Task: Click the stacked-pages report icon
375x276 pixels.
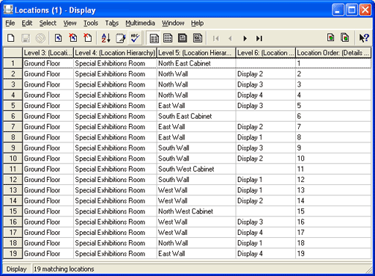Action: [x=345, y=38]
